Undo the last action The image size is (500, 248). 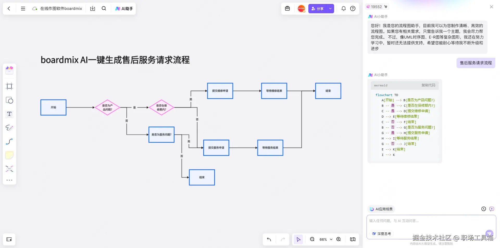pyautogui.click(x=269, y=239)
